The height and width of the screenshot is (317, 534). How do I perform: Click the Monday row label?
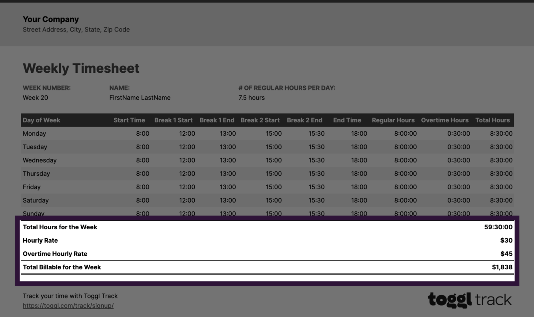35,133
